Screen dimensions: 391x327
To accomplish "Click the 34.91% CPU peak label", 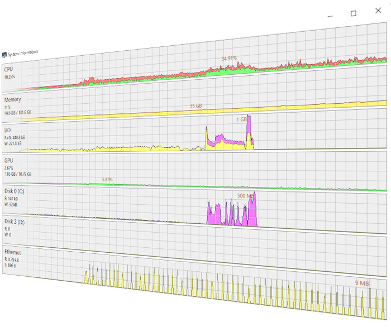I will point(229,58).
